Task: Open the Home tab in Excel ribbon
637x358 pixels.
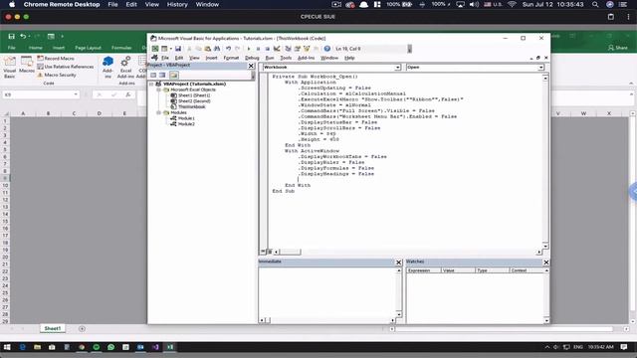Action: (x=36, y=48)
